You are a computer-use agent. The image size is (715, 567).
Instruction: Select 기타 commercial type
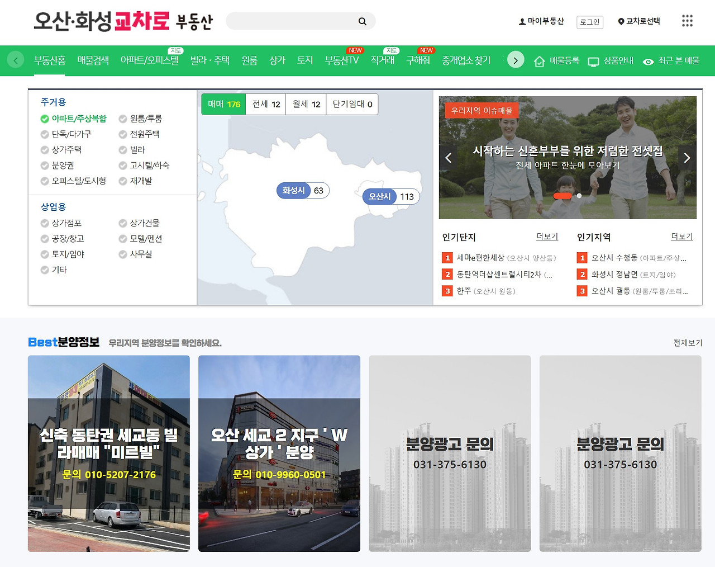tap(54, 270)
